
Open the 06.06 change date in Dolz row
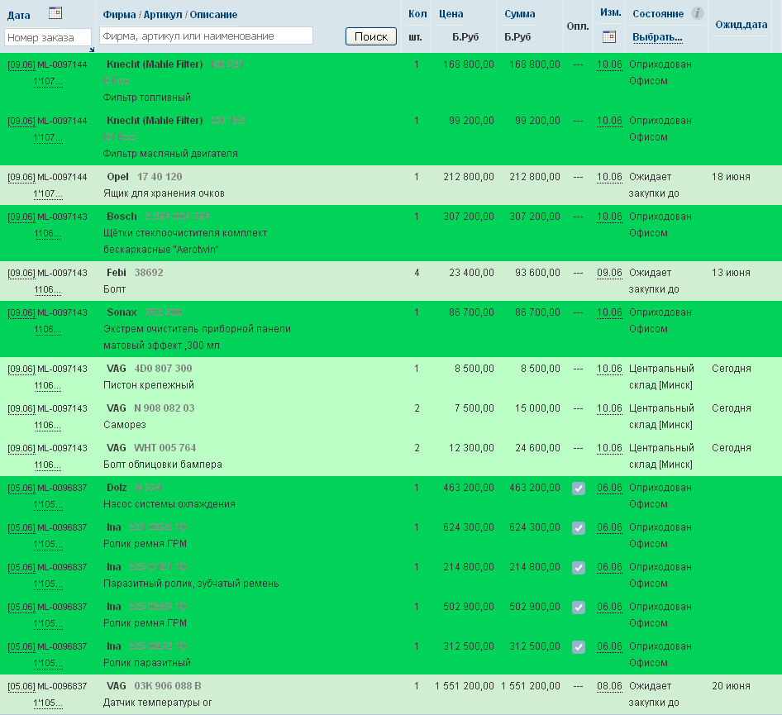coord(609,488)
